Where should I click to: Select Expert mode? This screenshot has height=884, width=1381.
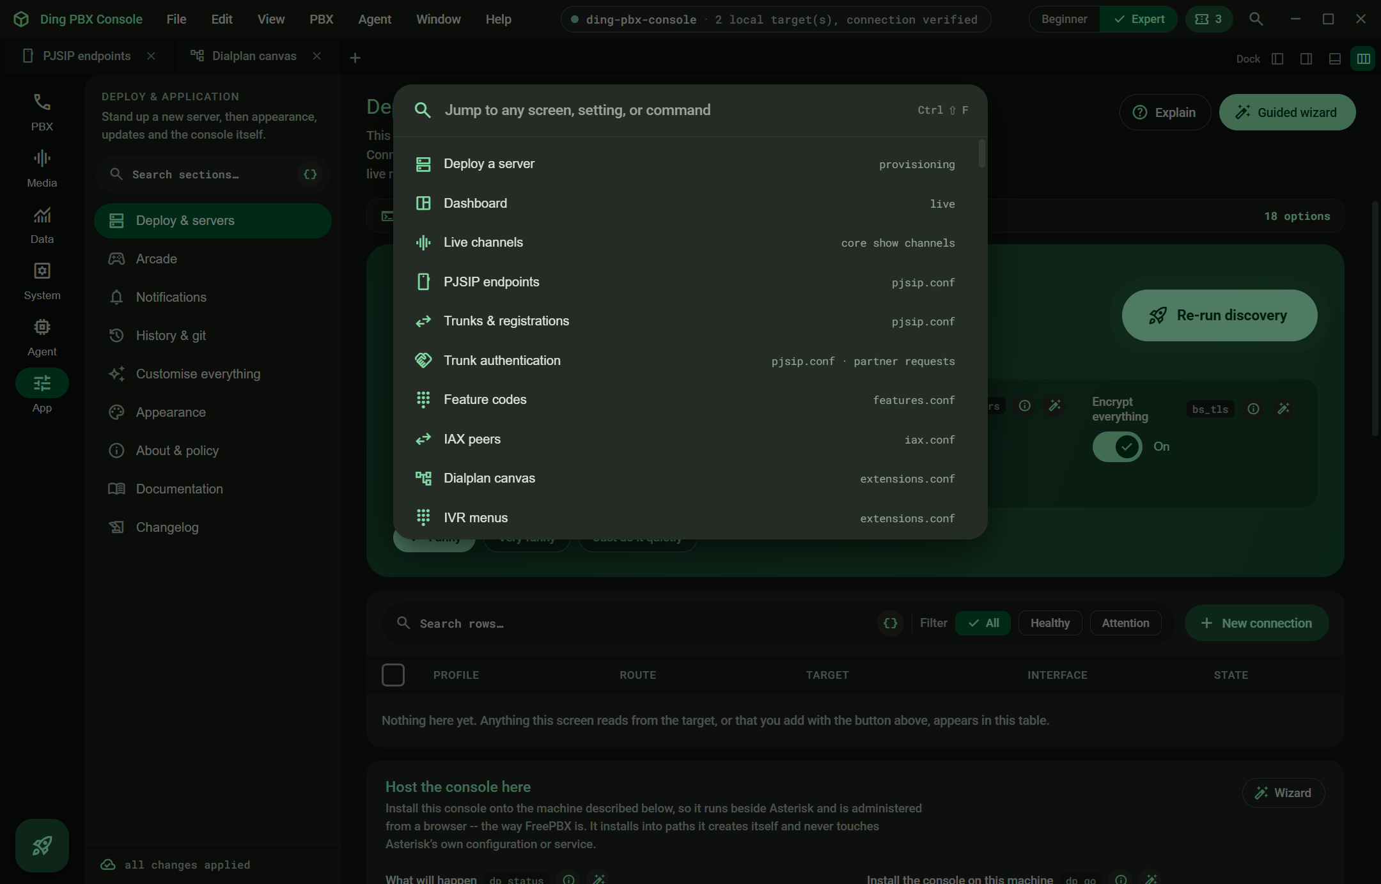[1139, 19]
